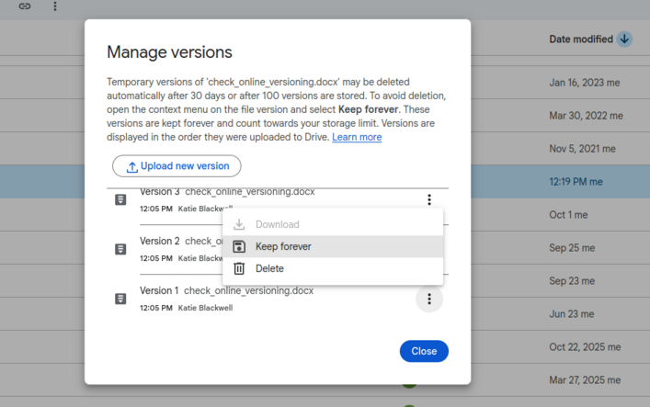Click the Version 1 document file icon
650x407 pixels.
pyautogui.click(x=120, y=299)
